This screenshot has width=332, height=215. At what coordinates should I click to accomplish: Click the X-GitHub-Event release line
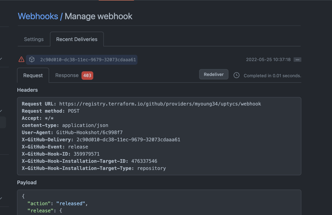point(55,147)
